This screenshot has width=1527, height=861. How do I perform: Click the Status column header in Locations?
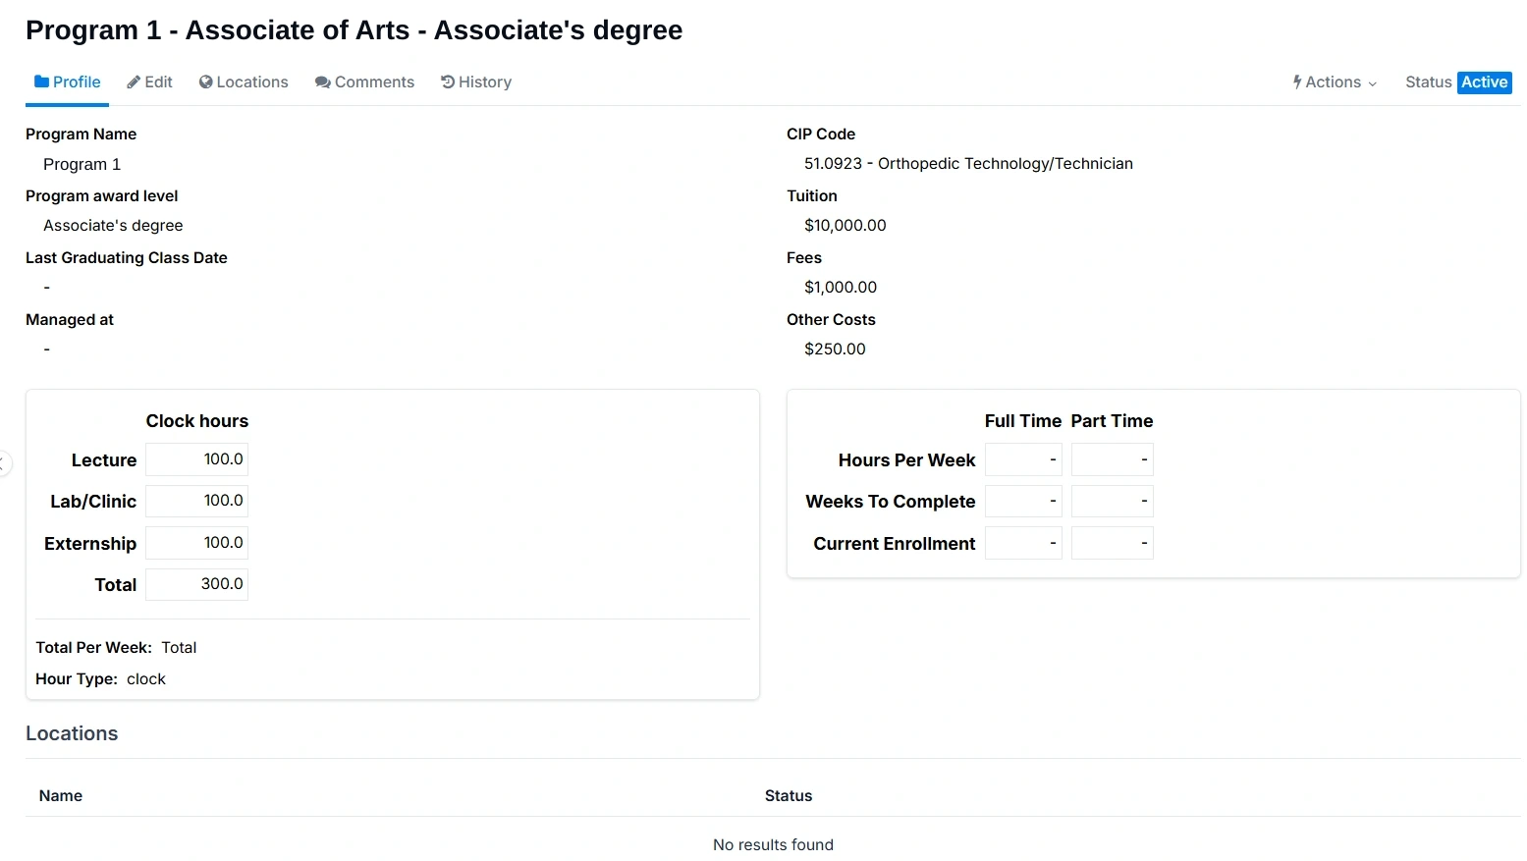[789, 796]
